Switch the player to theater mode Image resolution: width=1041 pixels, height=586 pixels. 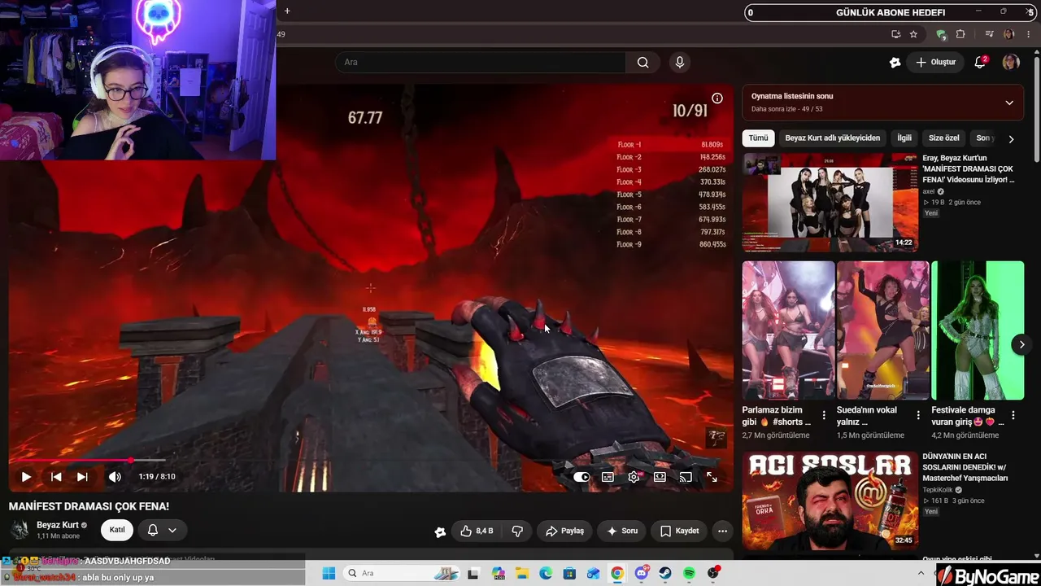point(660,477)
